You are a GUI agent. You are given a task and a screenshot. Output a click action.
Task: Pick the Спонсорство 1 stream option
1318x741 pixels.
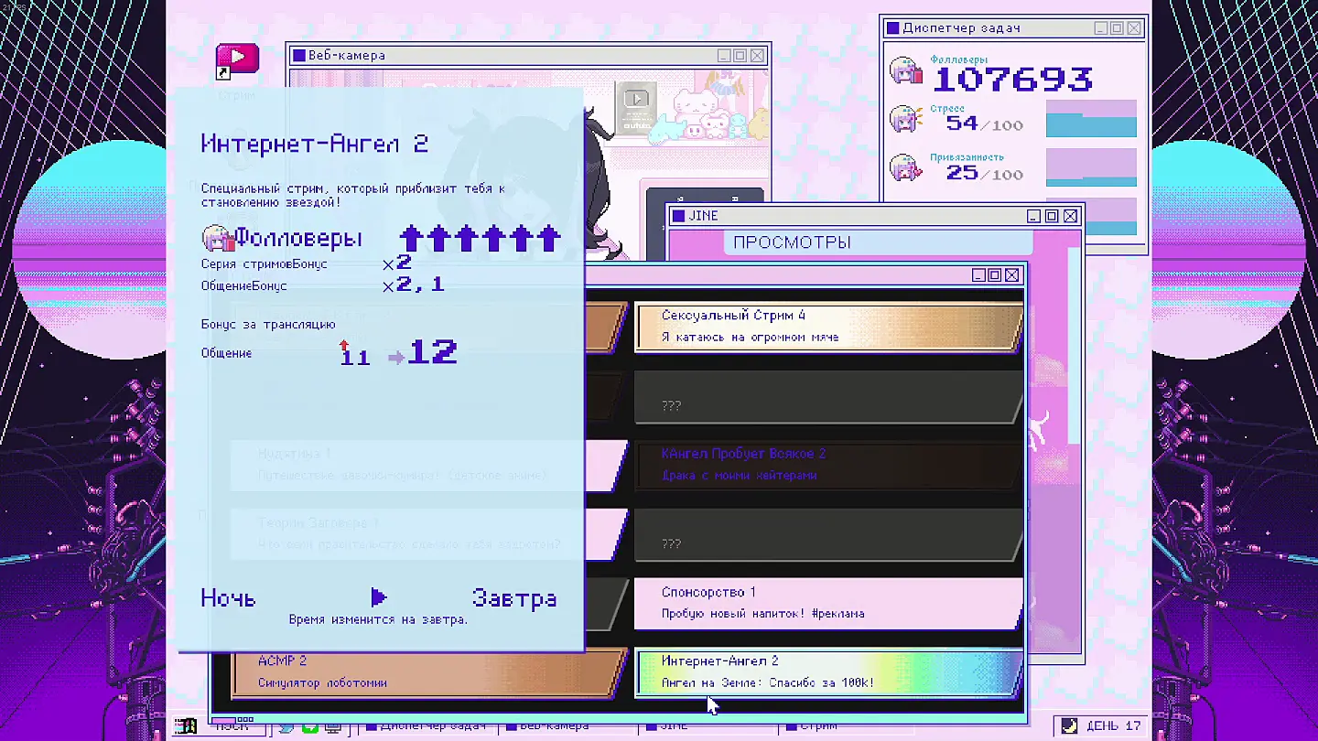click(827, 603)
